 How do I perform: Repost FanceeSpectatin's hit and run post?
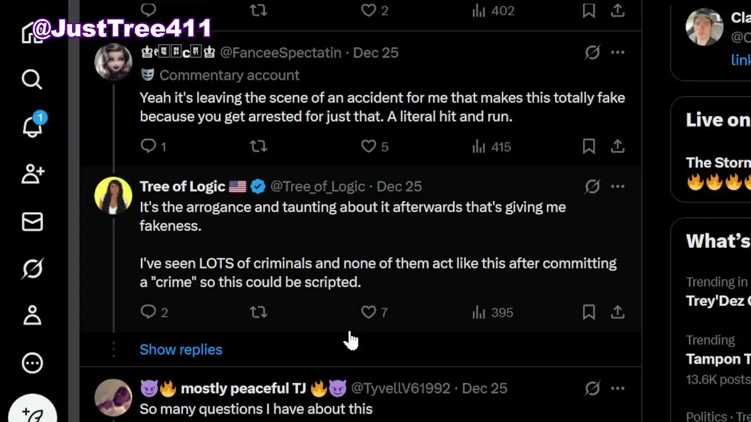tap(258, 147)
